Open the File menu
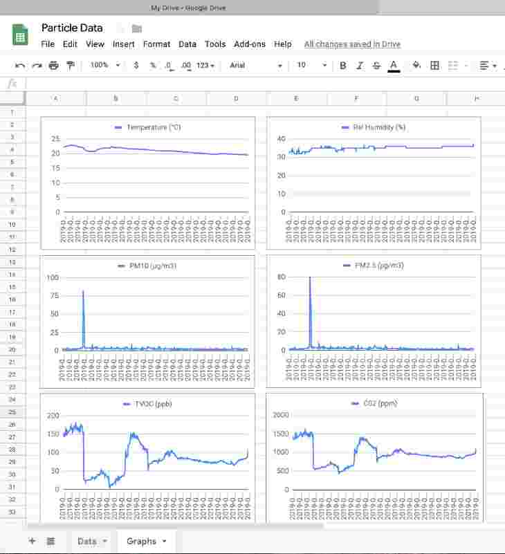The width and height of the screenshot is (505, 554). tap(48, 44)
